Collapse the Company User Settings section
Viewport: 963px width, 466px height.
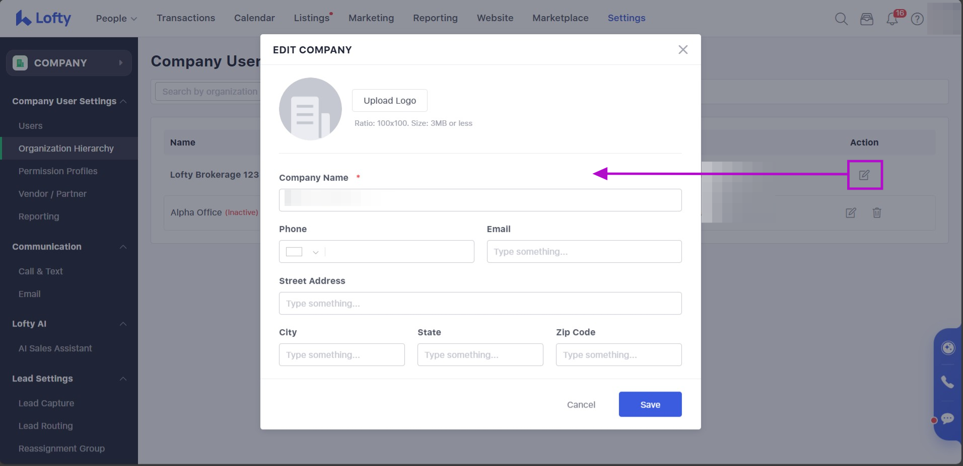click(x=123, y=101)
